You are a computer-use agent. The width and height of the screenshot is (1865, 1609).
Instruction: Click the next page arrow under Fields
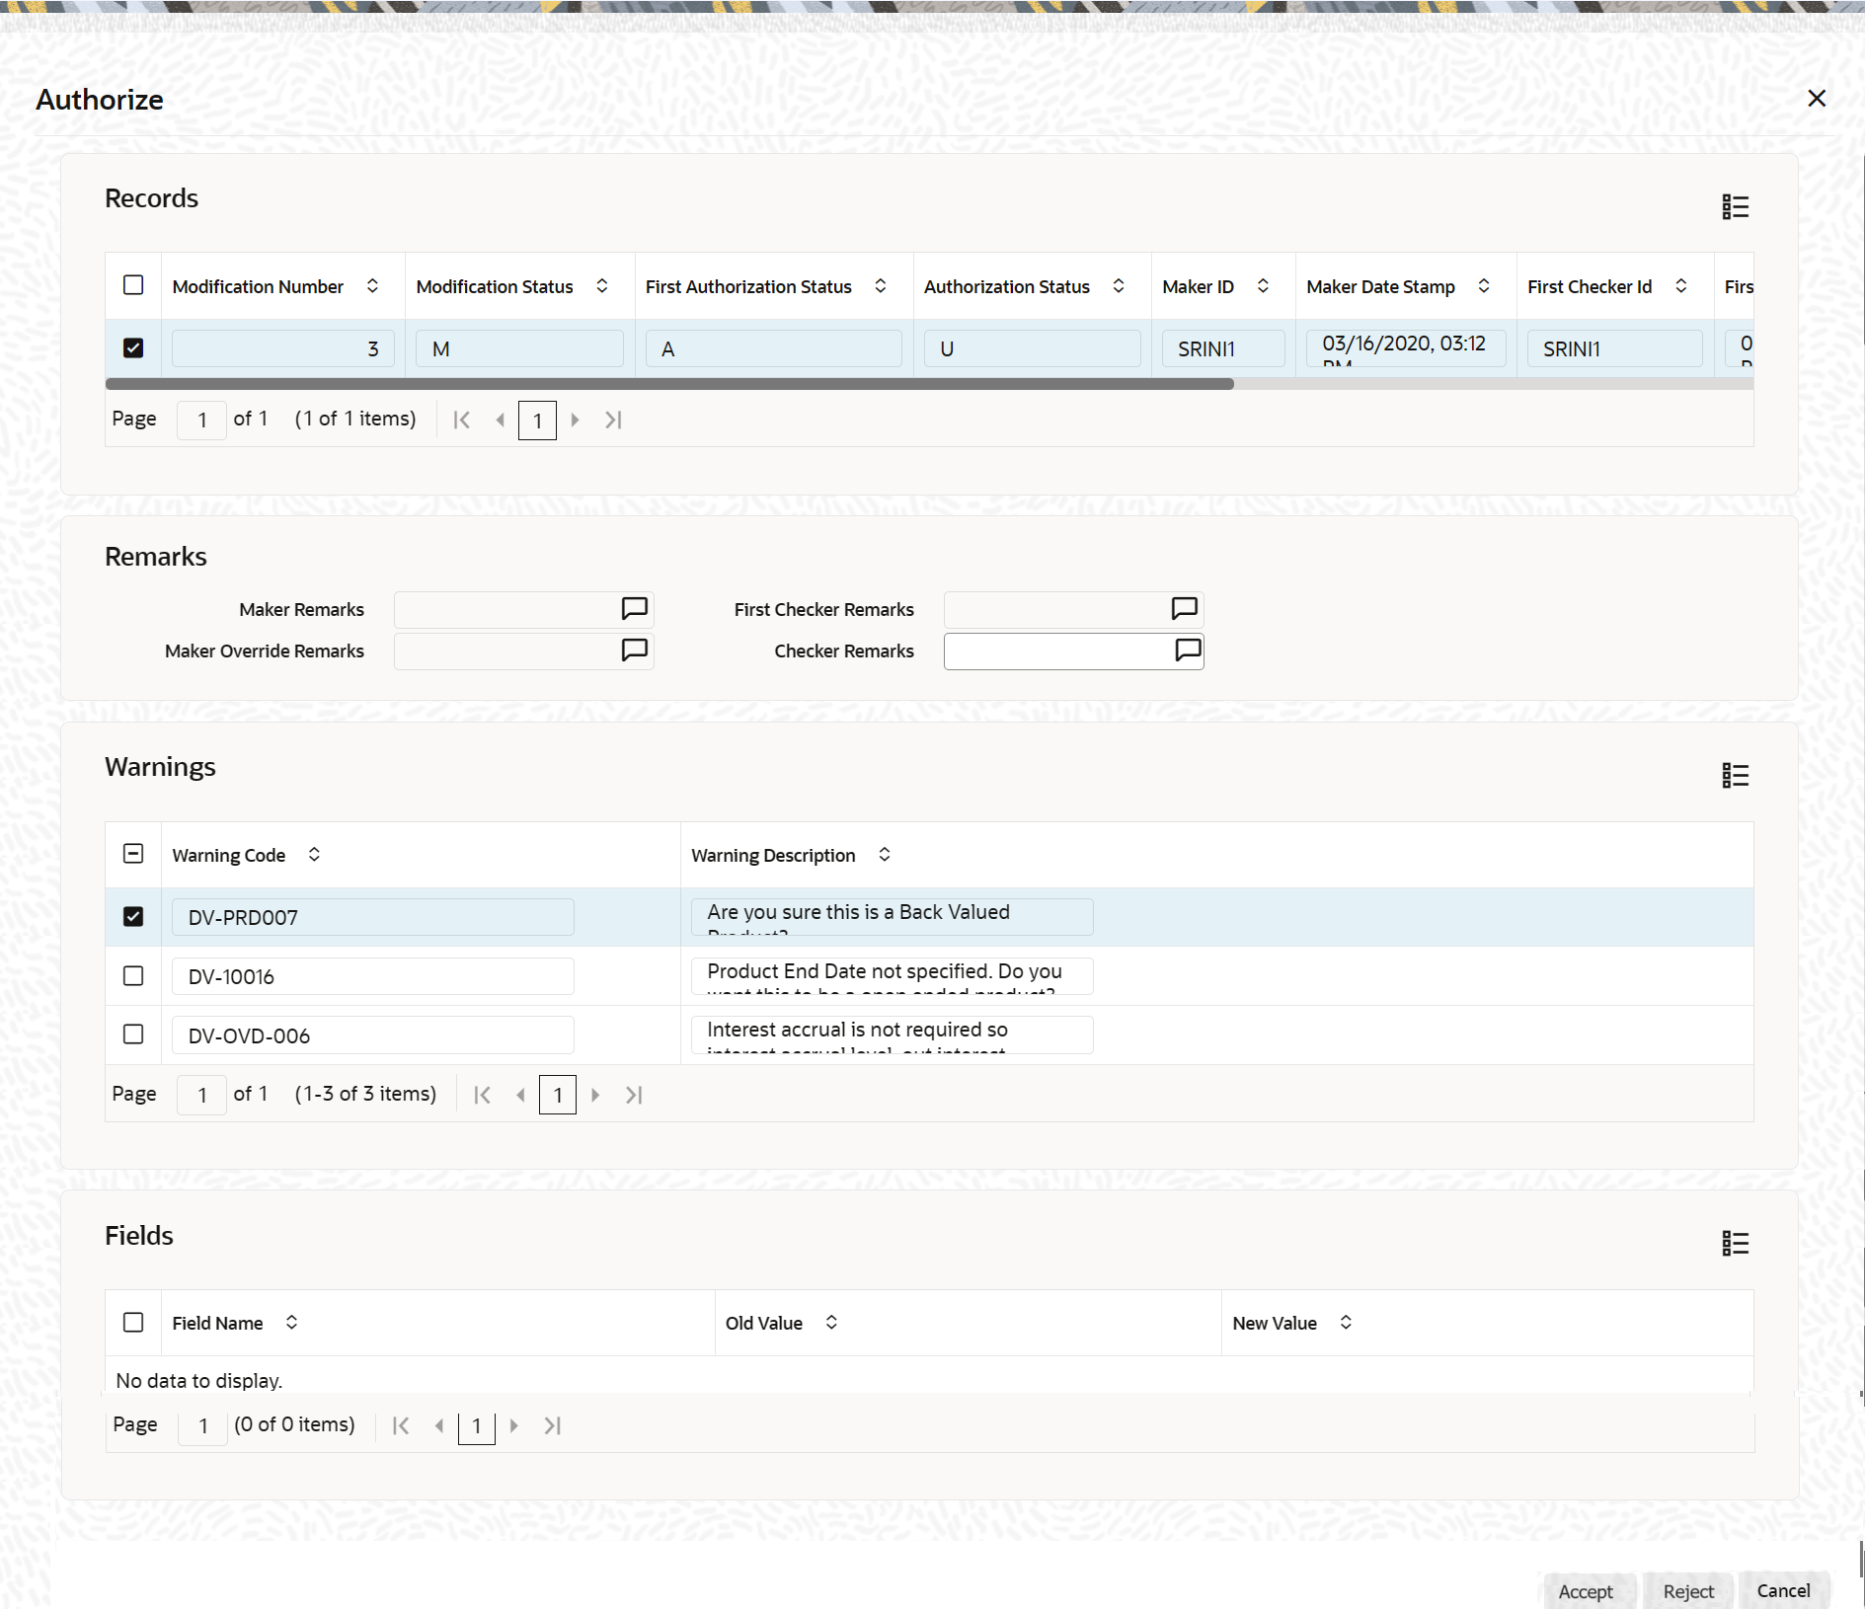514,1425
